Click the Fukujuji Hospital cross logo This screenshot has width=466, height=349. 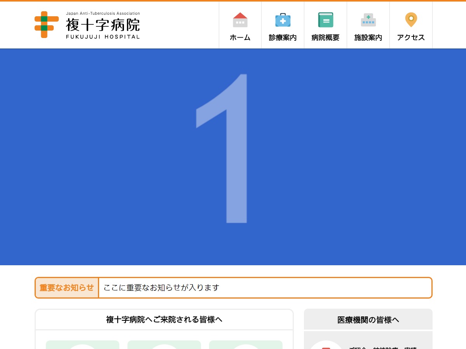[47, 24]
